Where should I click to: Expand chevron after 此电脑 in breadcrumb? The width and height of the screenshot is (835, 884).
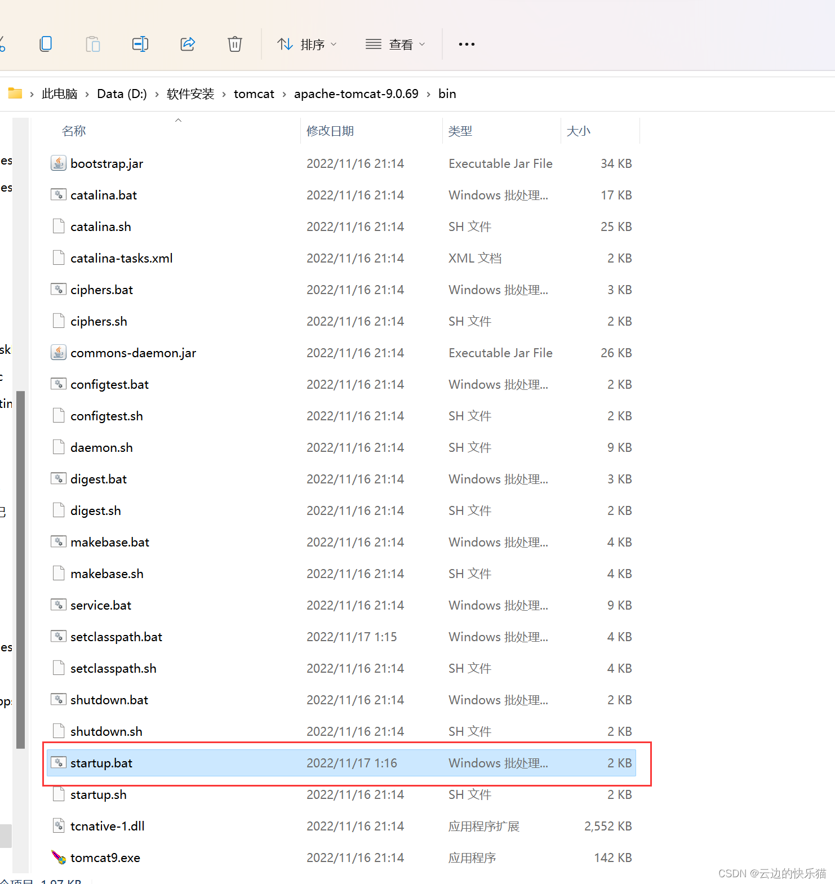coord(87,95)
